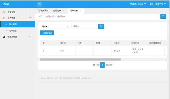Select 用户列表 in the sidebar

pos(18,24)
